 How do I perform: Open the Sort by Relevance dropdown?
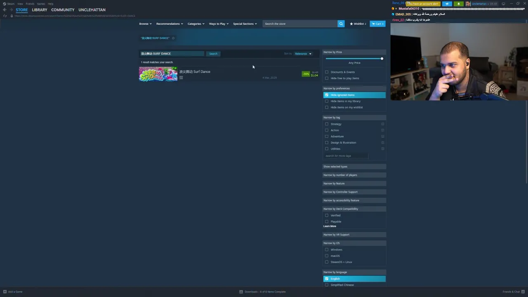[303, 54]
